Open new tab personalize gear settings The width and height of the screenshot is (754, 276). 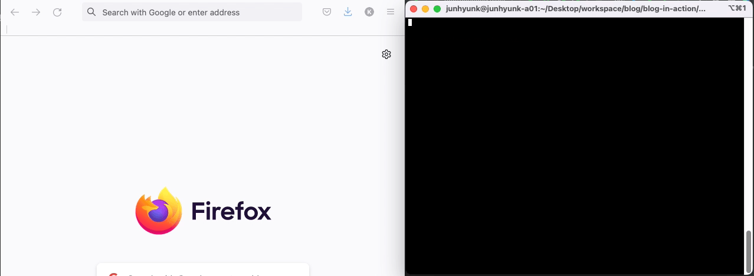point(386,54)
